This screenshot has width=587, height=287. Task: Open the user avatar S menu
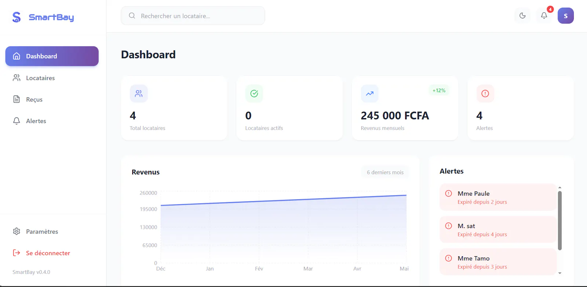(566, 16)
